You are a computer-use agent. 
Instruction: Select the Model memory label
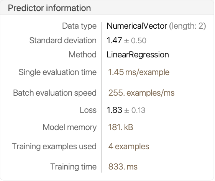[x=70, y=127]
